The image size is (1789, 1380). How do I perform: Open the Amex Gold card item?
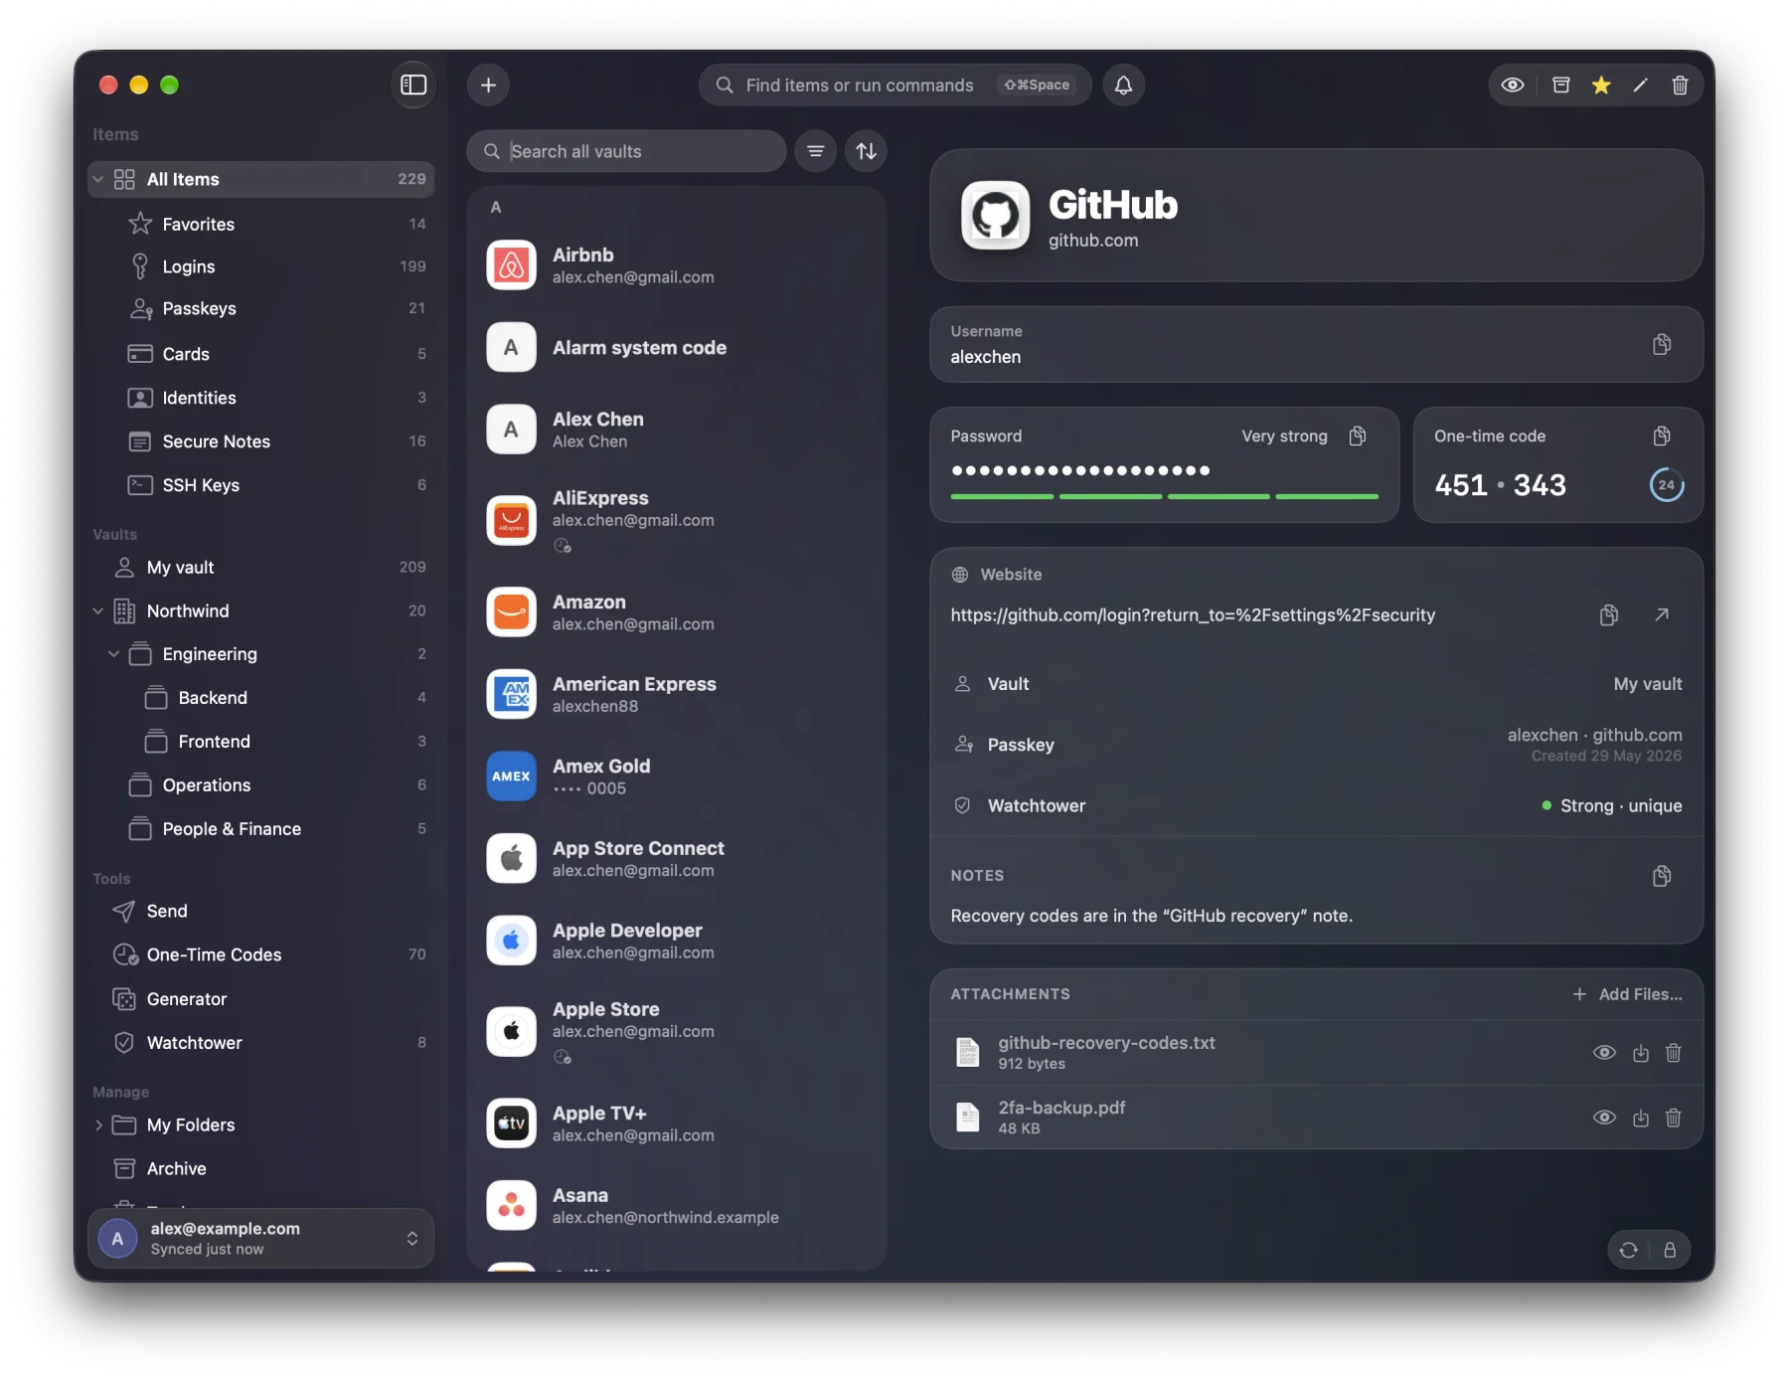click(676, 776)
